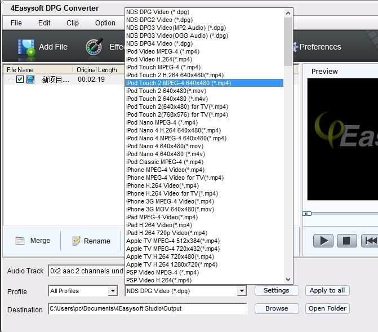Select iPod Touch MPEG-4 (*.mp4)
The height and width of the screenshot is (332, 378).
pyautogui.click(x=204, y=67)
